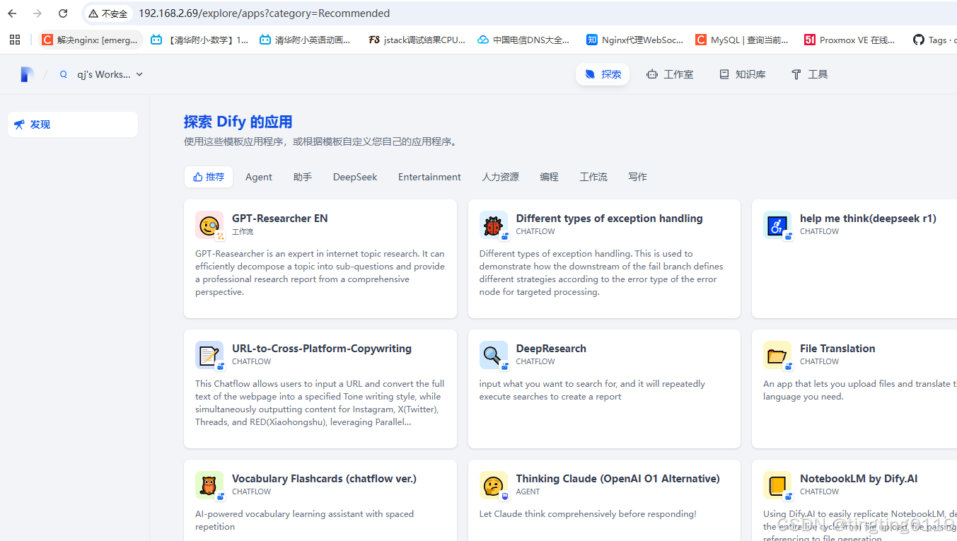Screen dimensions: 957x541
Task: Filter apps by the 工作流 category
Action: (593, 177)
